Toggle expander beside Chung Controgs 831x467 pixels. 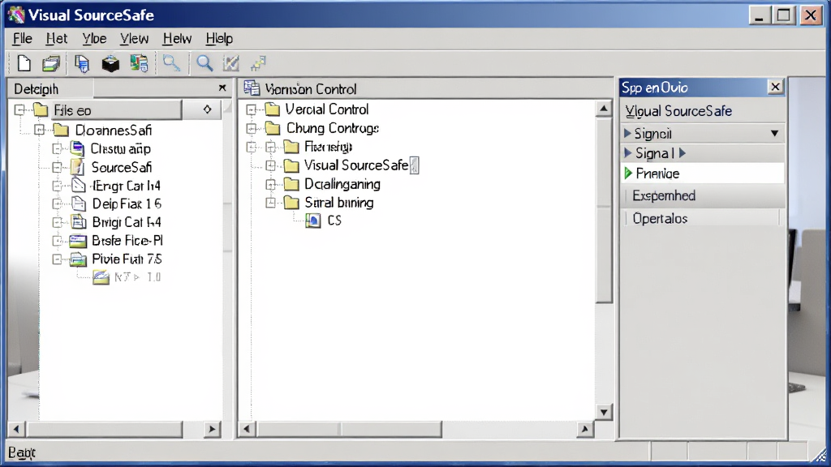pos(252,128)
